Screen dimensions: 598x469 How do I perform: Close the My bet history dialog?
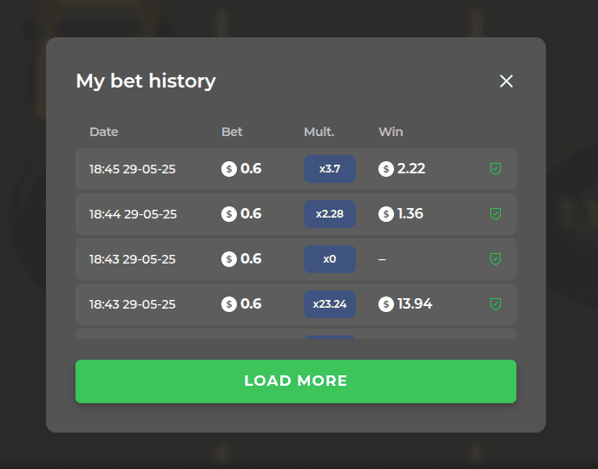pos(506,81)
